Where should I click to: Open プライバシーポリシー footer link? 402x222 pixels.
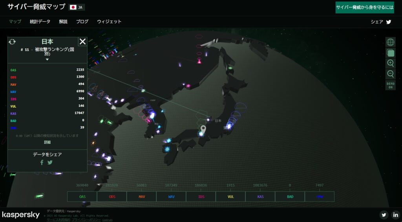[x=86, y=220]
